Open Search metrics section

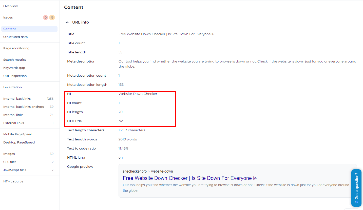[x=15, y=60]
